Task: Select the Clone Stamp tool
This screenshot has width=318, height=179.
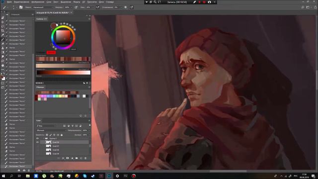Action: click(2, 48)
